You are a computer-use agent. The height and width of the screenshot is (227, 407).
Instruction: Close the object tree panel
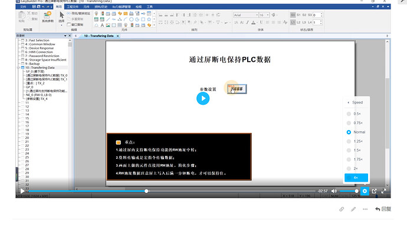coord(70,36)
